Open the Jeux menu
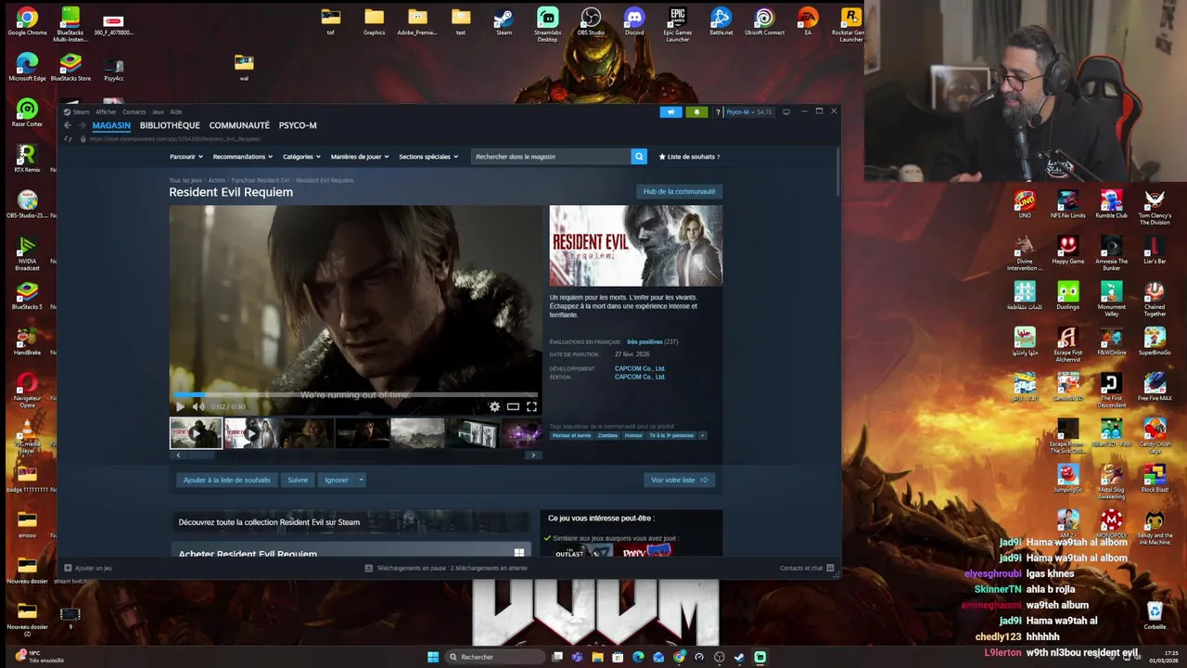1187x668 pixels. tap(158, 112)
